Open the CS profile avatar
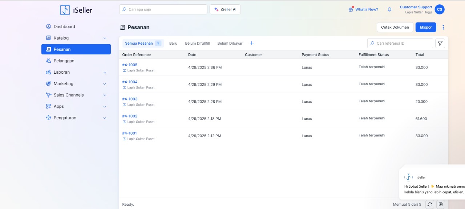Image resolution: width=465 pixels, height=209 pixels. click(x=440, y=9)
